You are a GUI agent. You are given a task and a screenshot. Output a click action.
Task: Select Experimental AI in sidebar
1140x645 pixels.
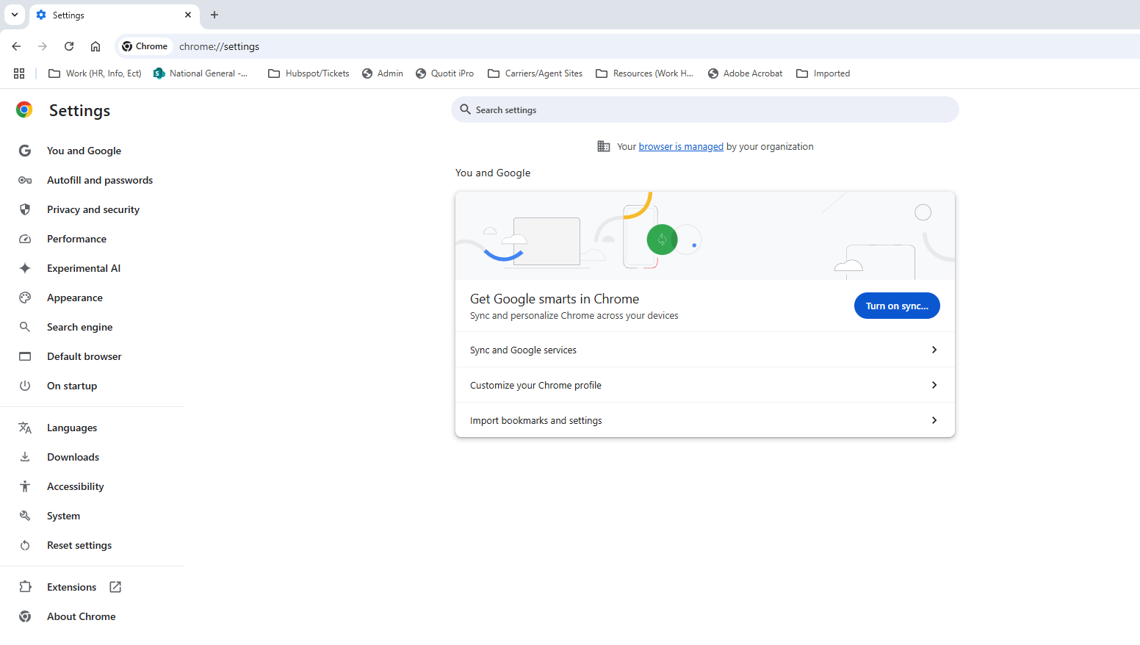pyautogui.click(x=84, y=268)
